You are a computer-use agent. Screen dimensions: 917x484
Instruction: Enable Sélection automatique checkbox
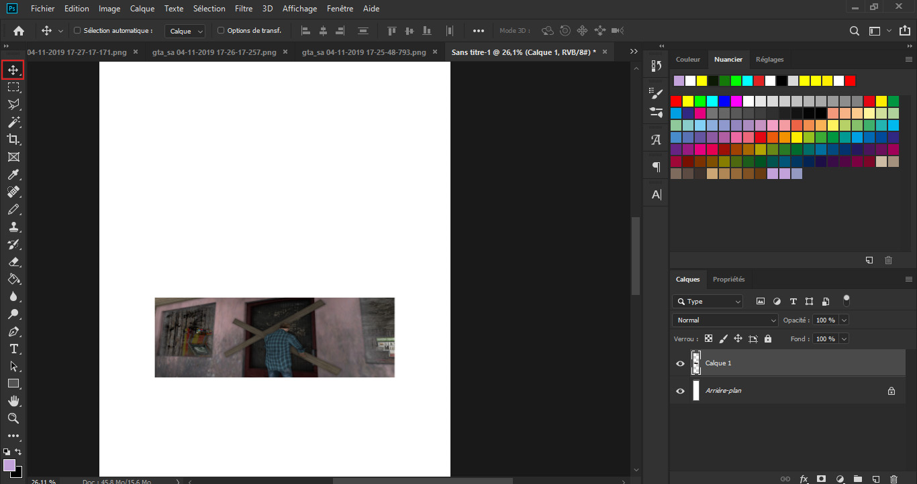(x=77, y=31)
